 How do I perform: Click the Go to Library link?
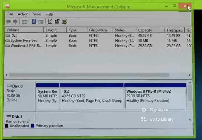[x=161, y=119]
